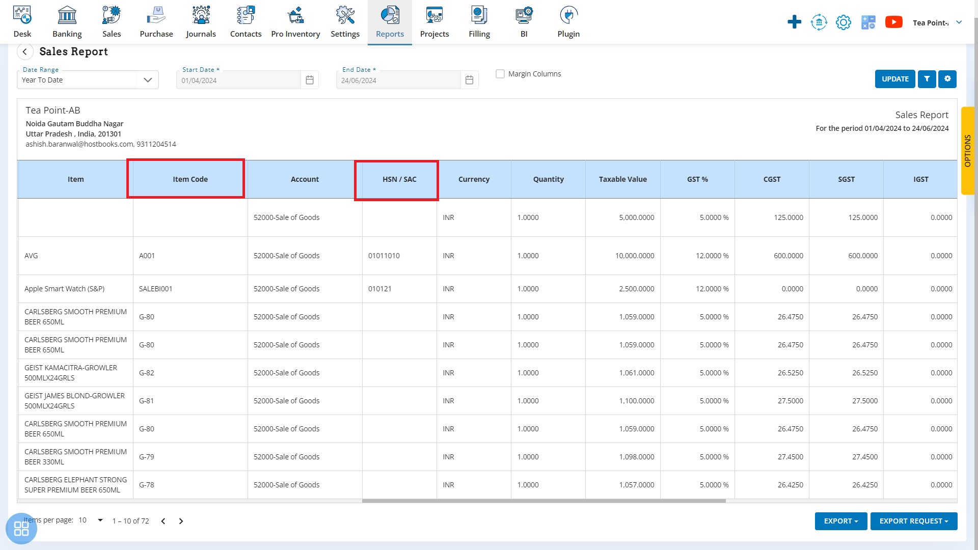Click the CGST column header
978x550 pixels.
coord(772,179)
